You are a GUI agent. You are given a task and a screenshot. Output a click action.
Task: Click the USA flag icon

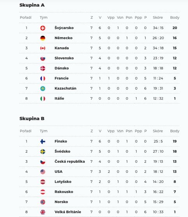click(x=43, y=172)
